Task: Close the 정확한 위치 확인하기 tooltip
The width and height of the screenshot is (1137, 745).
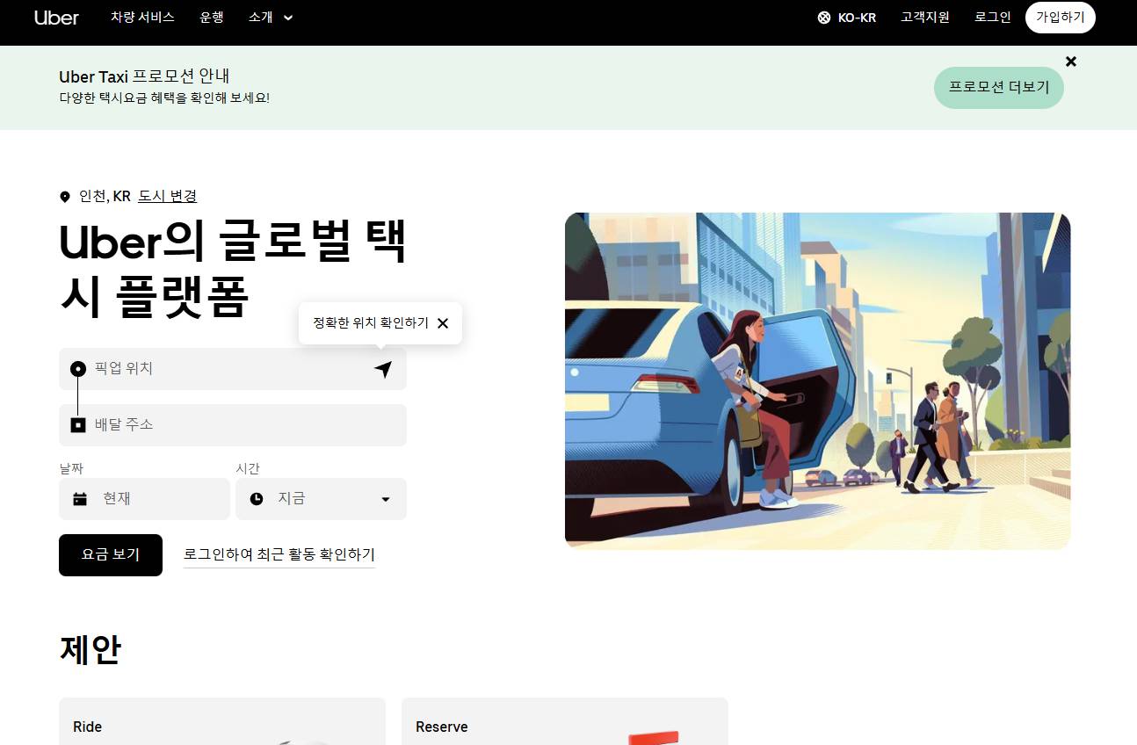Action: [443, 322]
